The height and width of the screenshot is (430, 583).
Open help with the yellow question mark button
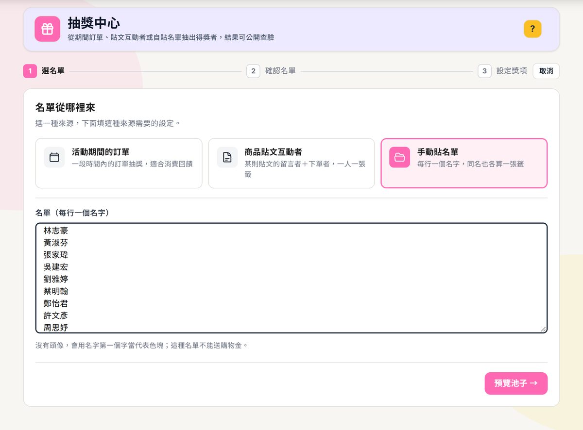(532, 29)
